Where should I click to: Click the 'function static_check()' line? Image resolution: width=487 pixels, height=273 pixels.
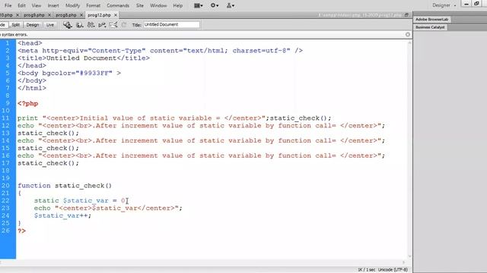coord(65,186)
